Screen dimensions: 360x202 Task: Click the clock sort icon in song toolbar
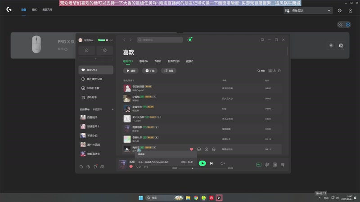(279, 71)
